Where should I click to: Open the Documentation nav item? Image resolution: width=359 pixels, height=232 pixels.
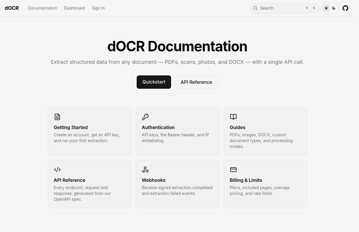point(43,8)
